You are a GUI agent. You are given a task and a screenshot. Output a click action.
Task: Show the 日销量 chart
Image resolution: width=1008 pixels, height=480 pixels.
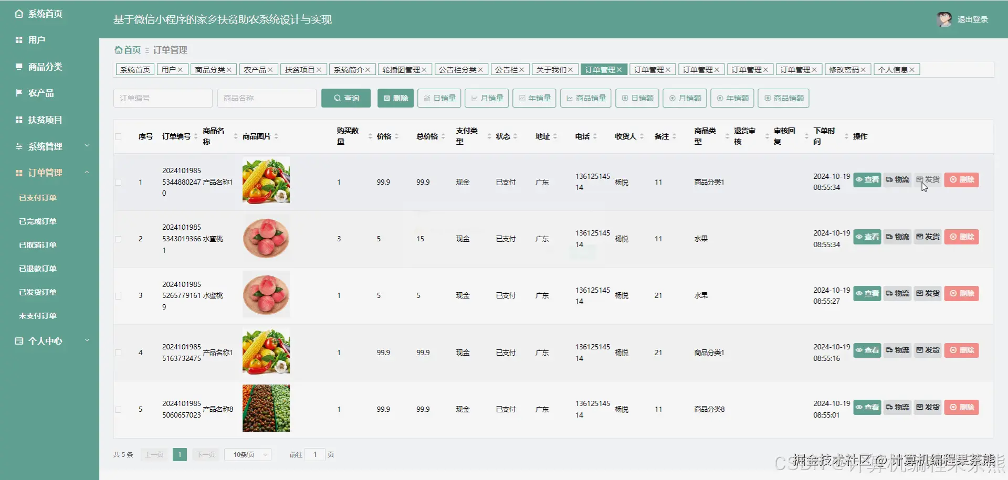pos(439,98)
